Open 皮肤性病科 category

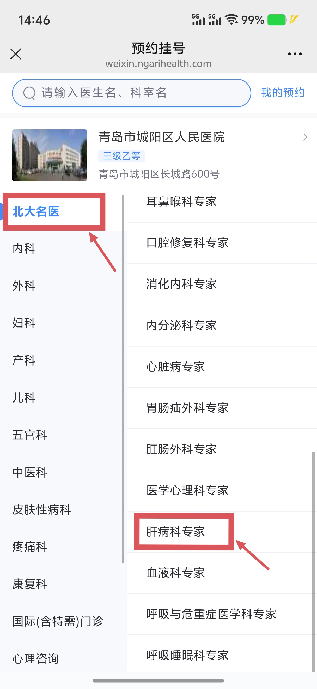(42, 509)
